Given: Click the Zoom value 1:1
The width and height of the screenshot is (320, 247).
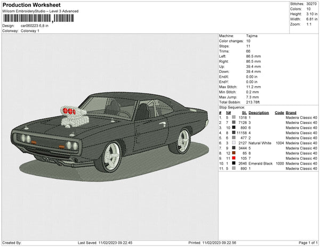Looking at the screenshot, I should pyautogui.click(x=309, y=24).
